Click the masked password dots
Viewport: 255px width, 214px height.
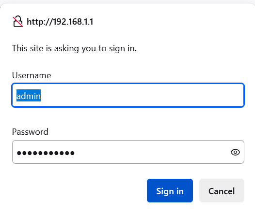coord(46,153)
